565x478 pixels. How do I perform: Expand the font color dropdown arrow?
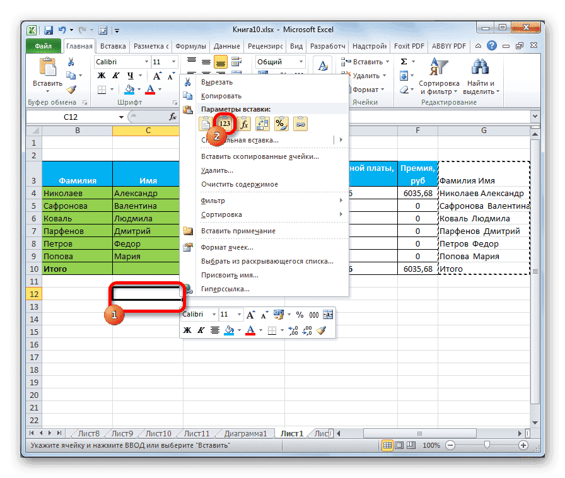tap(260, 330)
